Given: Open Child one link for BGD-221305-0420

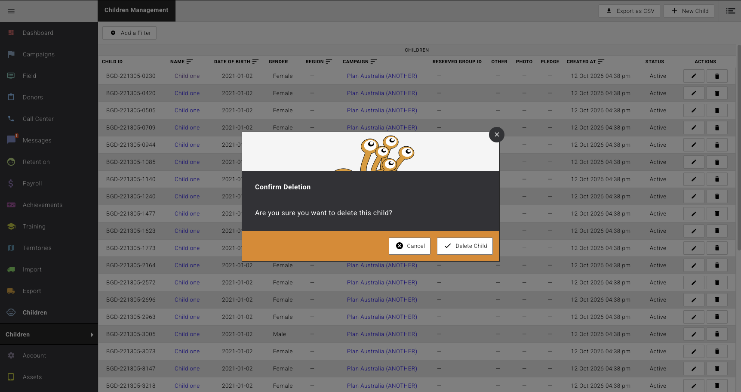Looking at the screenshot, I should pyautogui.click(x=187, y=93).
